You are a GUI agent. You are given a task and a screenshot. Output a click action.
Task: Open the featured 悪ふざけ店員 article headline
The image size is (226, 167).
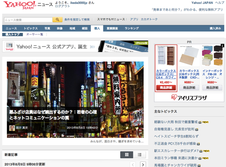(53, 115)
